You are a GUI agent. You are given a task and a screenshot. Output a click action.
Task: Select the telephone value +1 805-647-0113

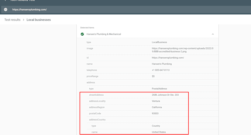[161, 70]
